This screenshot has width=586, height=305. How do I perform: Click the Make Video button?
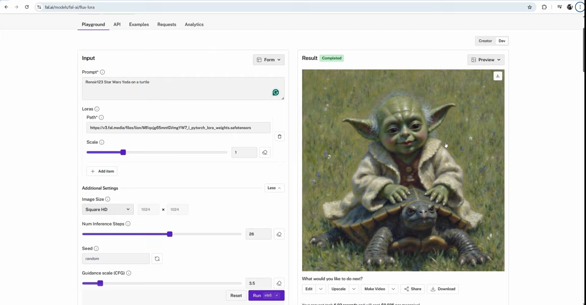[374, 289]
